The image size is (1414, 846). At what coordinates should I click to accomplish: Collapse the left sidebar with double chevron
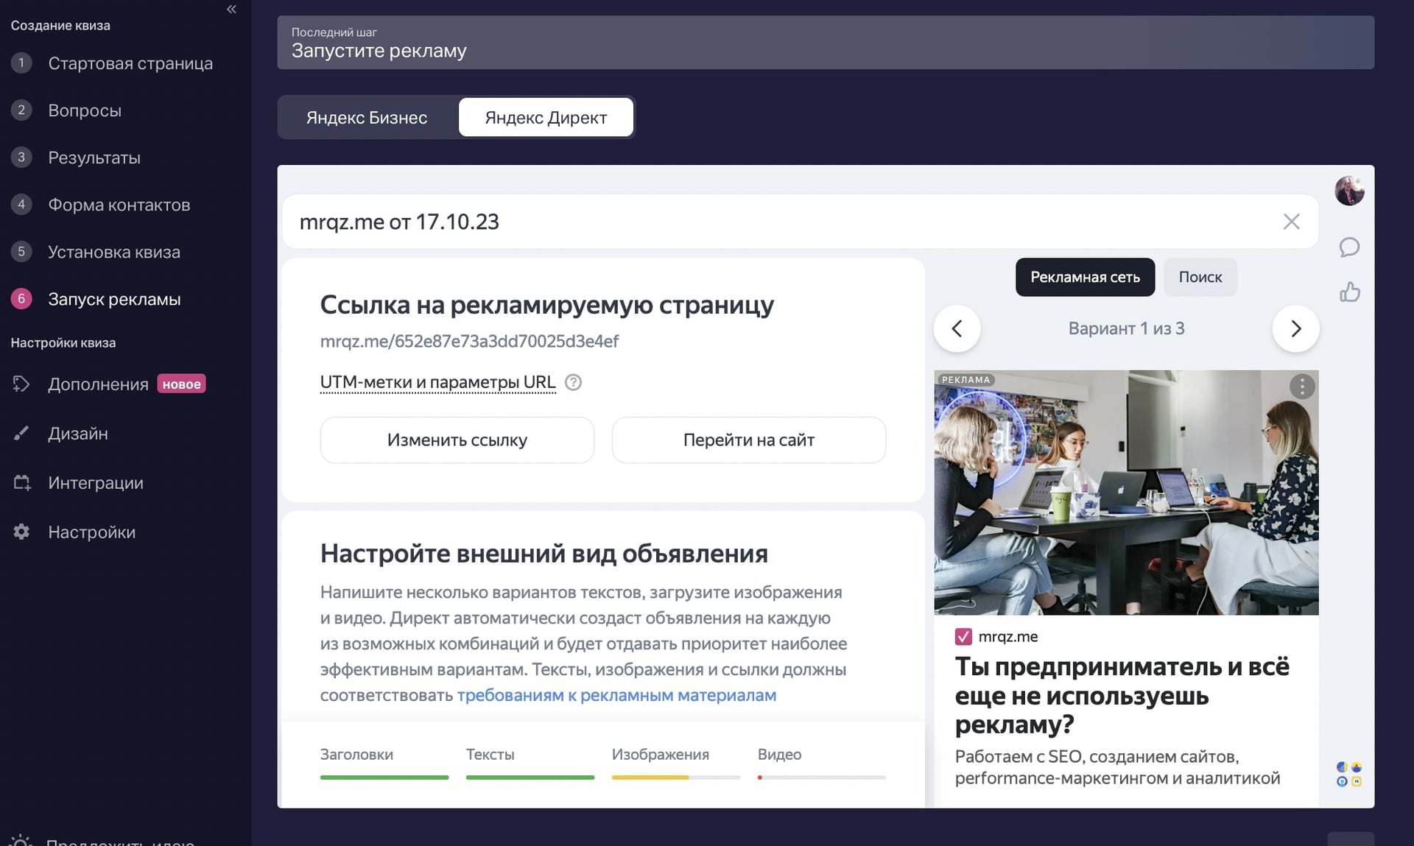point(231,10)
